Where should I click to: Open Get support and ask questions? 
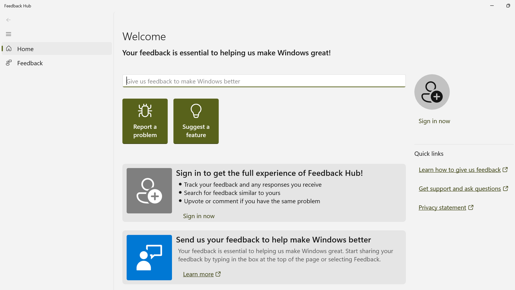(x=460, y=189)
